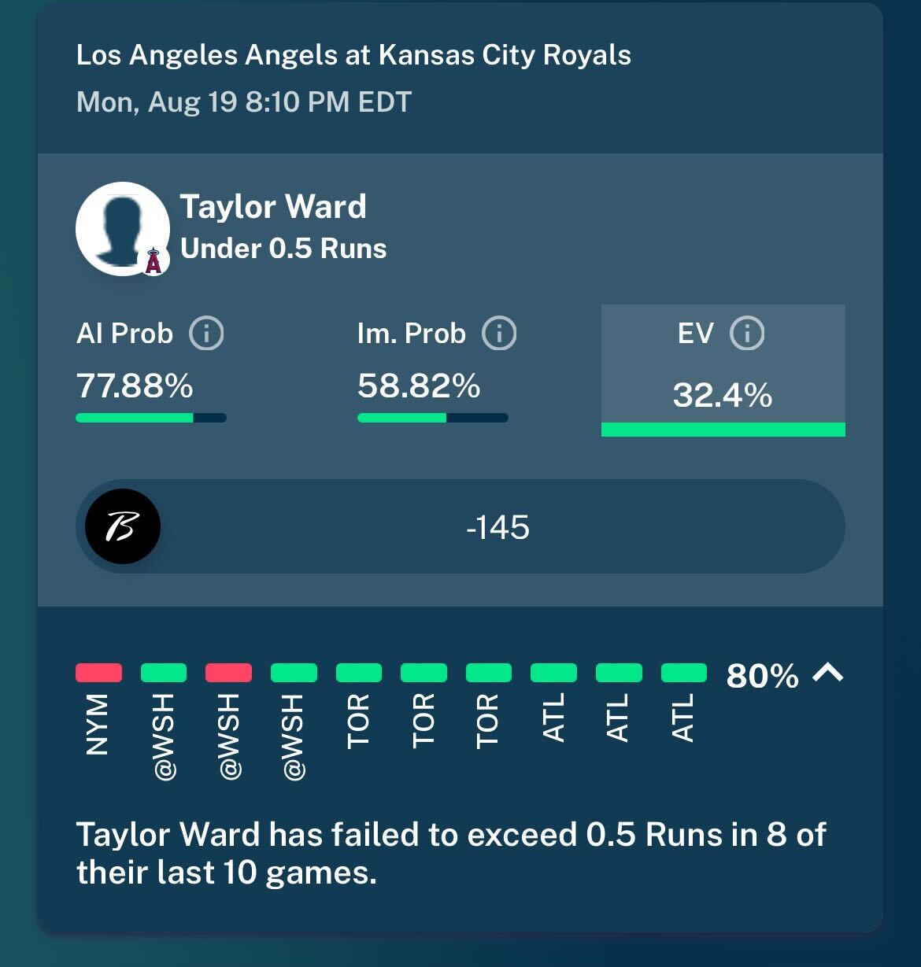
Task: Click the Angels at Royals matchup title
Action: pos(353,55)
